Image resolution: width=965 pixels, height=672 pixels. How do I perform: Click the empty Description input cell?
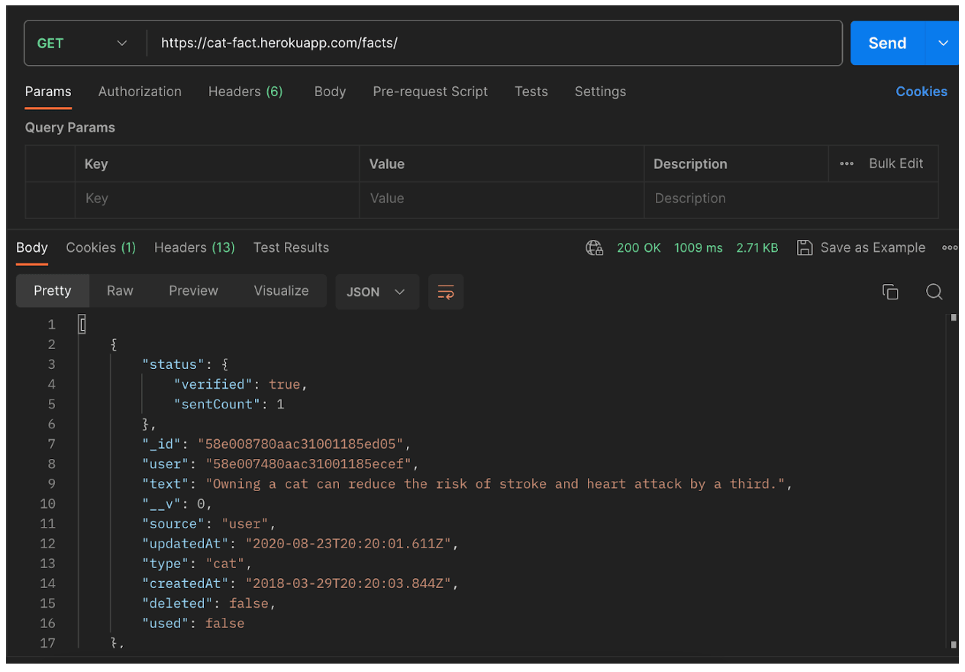point(791,199)
